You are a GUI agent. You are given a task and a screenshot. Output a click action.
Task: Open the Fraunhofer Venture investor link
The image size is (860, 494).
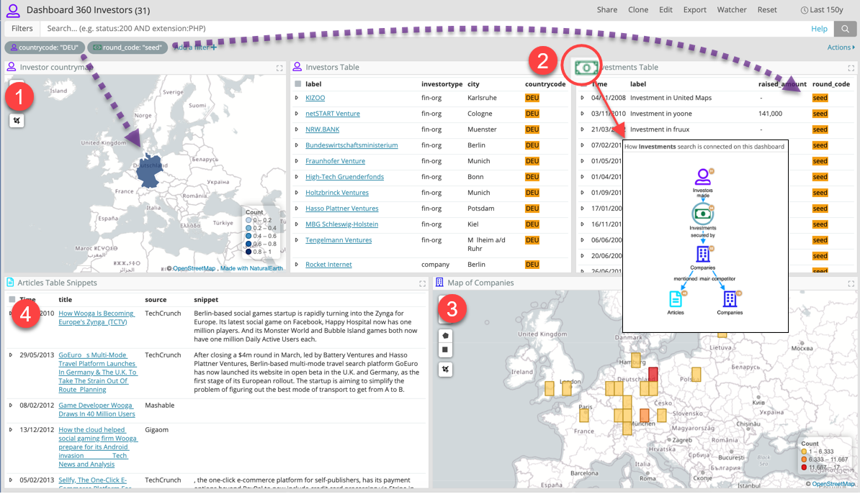point(335,162)
